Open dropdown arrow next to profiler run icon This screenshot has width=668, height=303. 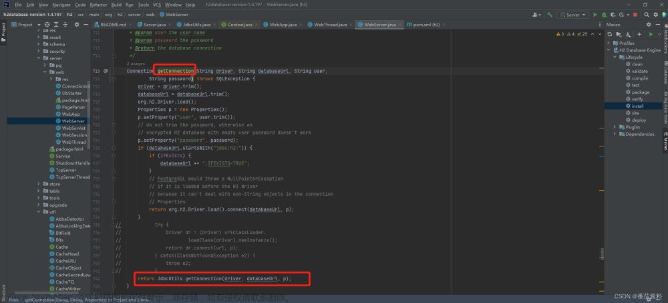click(627, 15)
